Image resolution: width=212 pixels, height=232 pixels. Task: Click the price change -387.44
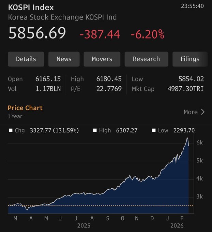[x=100, y=34]
